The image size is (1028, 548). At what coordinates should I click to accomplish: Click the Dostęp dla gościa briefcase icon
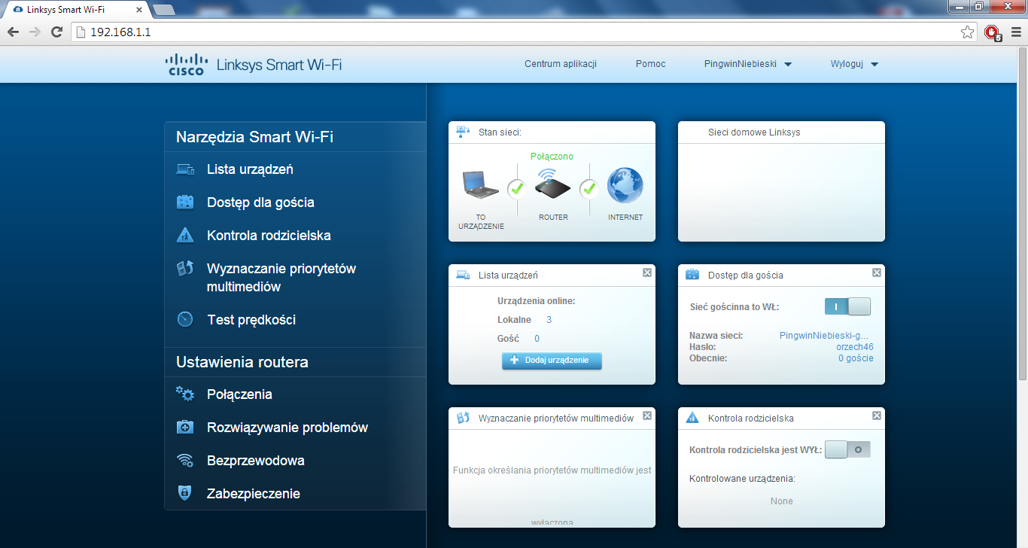185,202
